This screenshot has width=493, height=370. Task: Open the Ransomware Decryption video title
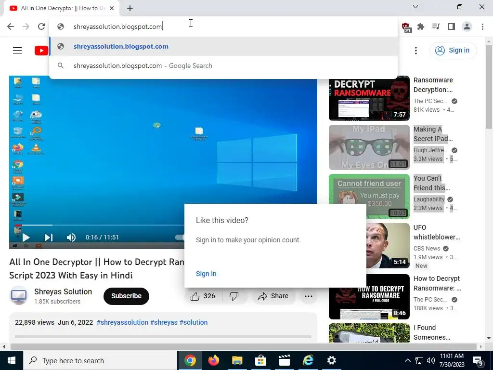pos(433,85)
